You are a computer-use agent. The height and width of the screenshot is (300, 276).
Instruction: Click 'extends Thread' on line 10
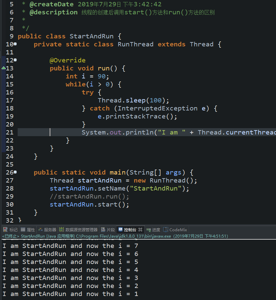pyautogui.click(x=185, y=44)
